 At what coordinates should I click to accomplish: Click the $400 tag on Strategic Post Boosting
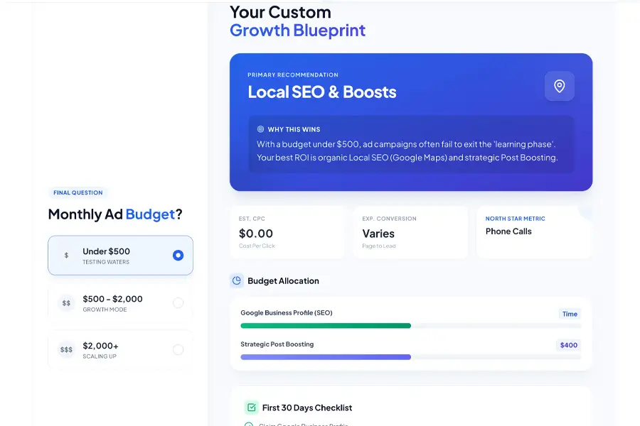[x=568, y=345]
